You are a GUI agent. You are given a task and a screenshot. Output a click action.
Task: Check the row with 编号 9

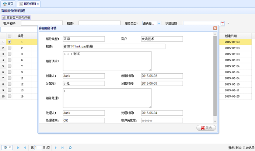[10, 72]
